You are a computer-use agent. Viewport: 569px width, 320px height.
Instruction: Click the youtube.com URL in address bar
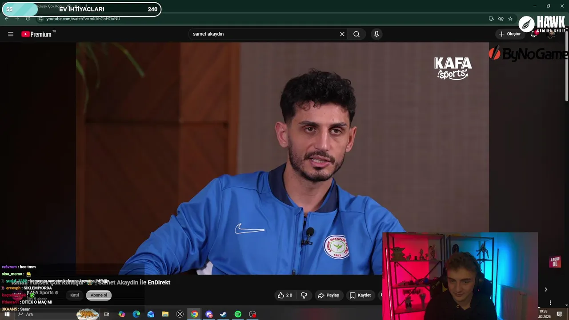(83, 19)
